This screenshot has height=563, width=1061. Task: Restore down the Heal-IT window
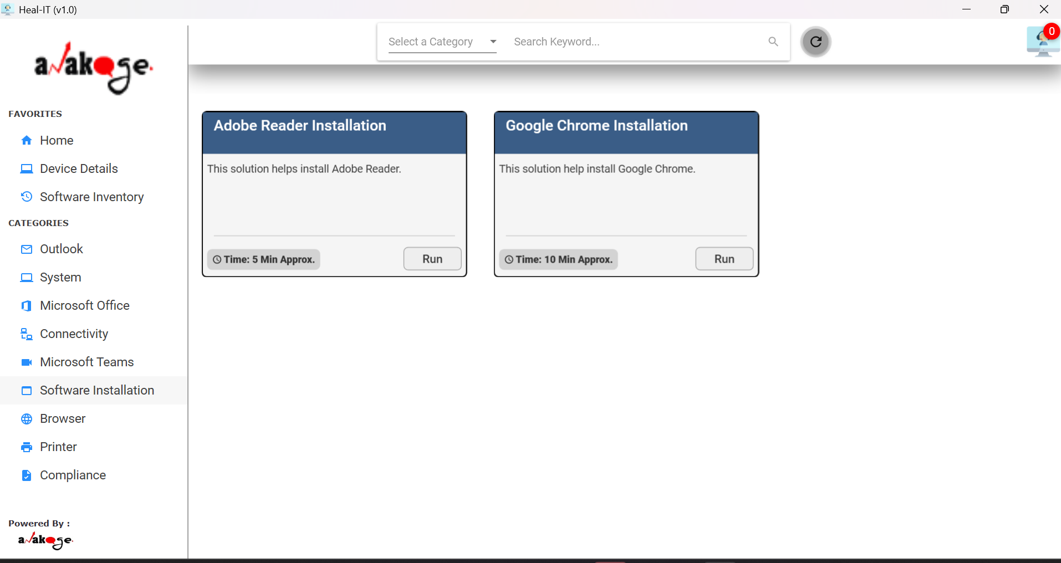1004,9
